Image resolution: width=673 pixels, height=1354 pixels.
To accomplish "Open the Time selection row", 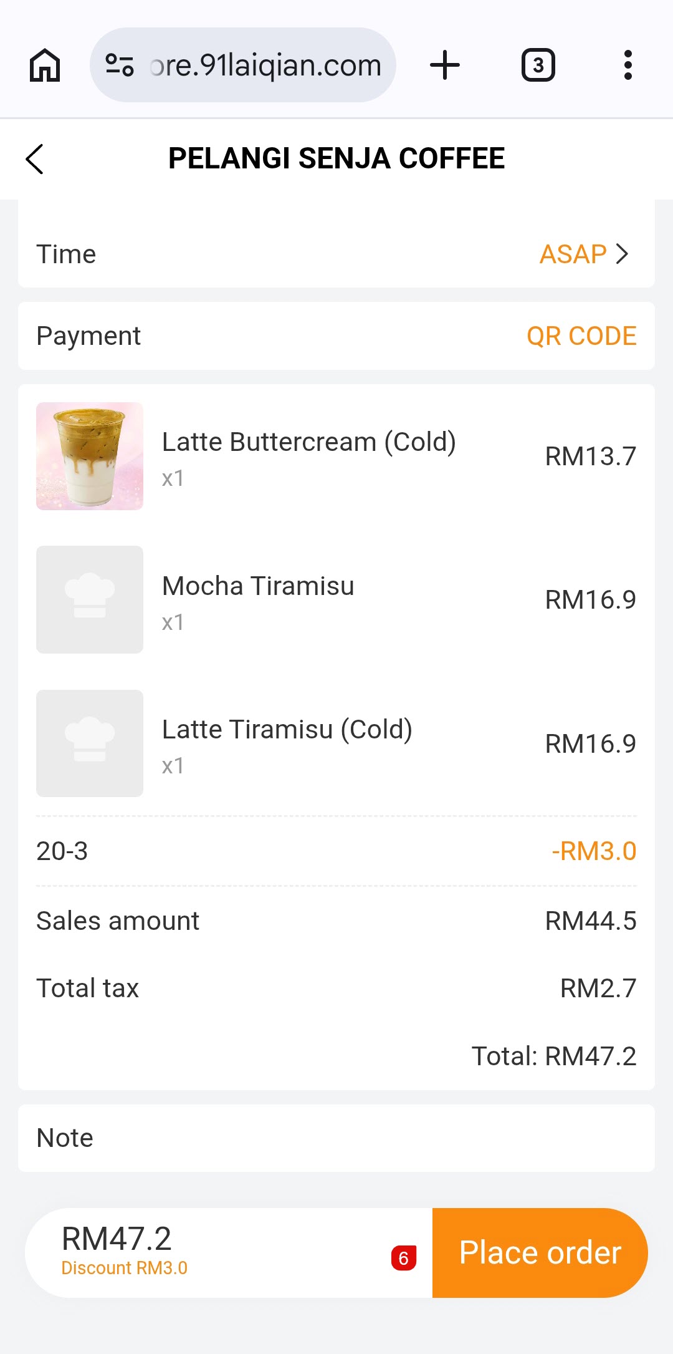I will [336, 254].
